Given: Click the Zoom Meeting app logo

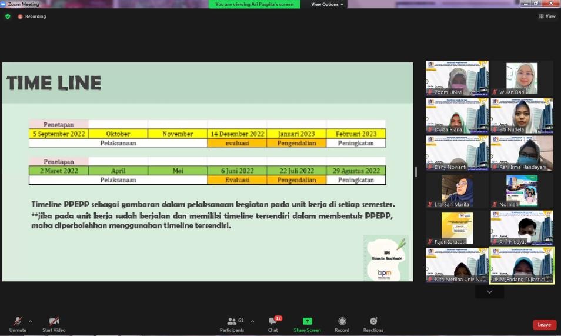Looking at the screenshot, I should tap(4, 4).
